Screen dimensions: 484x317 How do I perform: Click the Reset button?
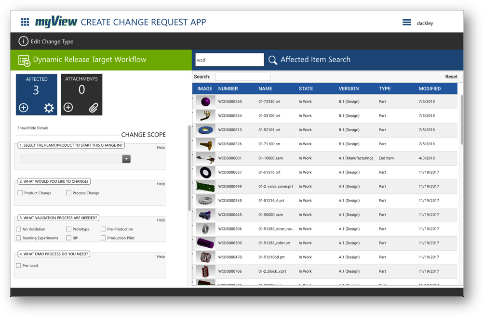pos(451,76)
